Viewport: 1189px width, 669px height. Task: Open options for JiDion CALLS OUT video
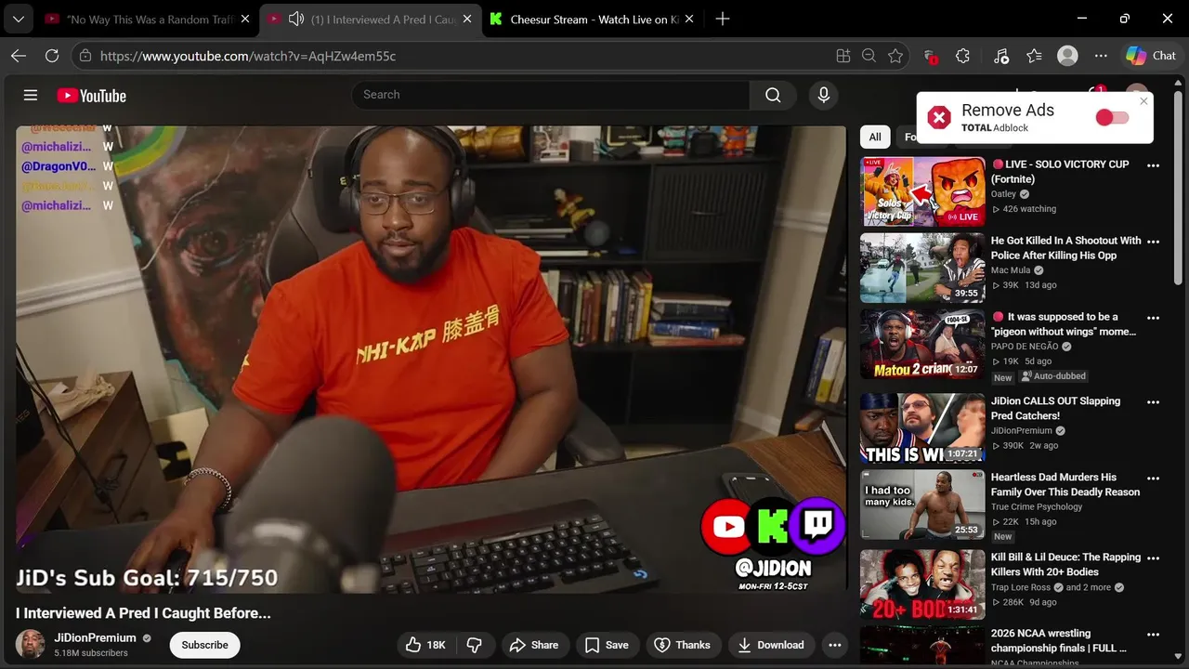pos(1154,402)
